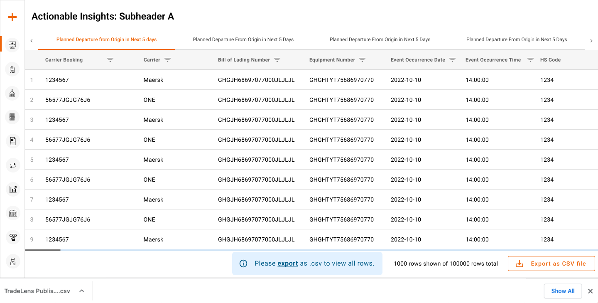
Task: Click the horizontal table scrollbar thumb
Action: point(43,250)
